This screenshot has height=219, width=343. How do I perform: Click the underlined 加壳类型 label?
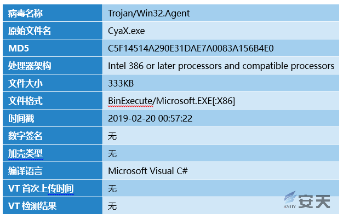(x=25, y=154)
